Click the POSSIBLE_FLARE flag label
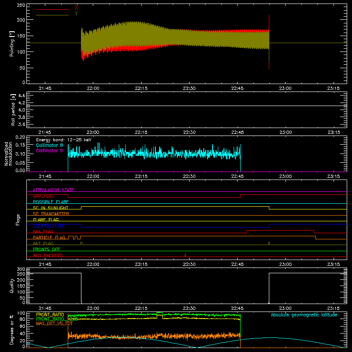This screenshot has height=352, width=352. coord(51,202)
